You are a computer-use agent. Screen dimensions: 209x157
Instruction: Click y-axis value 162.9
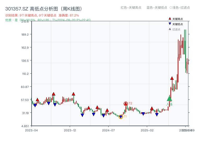[x=25, y=48]
